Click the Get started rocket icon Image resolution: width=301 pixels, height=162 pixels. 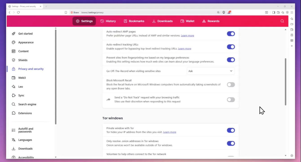point(14,34)
